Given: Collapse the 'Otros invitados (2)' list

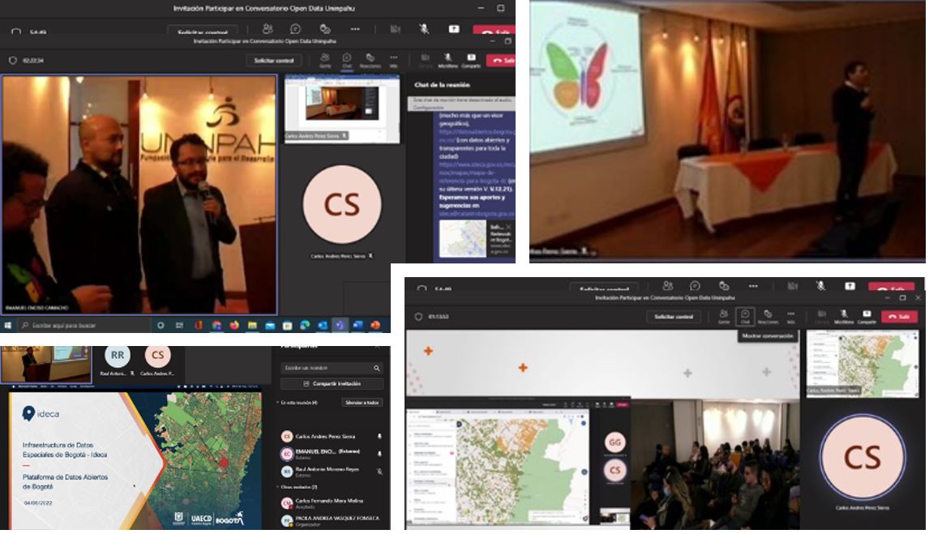Looking at the screenshot, I should (277, 487).
